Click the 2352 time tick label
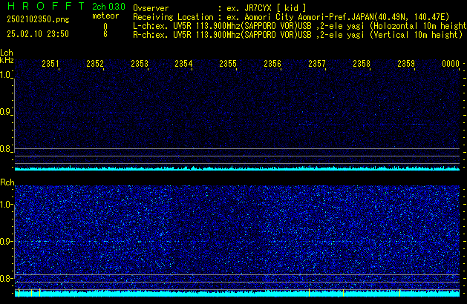 95,64
